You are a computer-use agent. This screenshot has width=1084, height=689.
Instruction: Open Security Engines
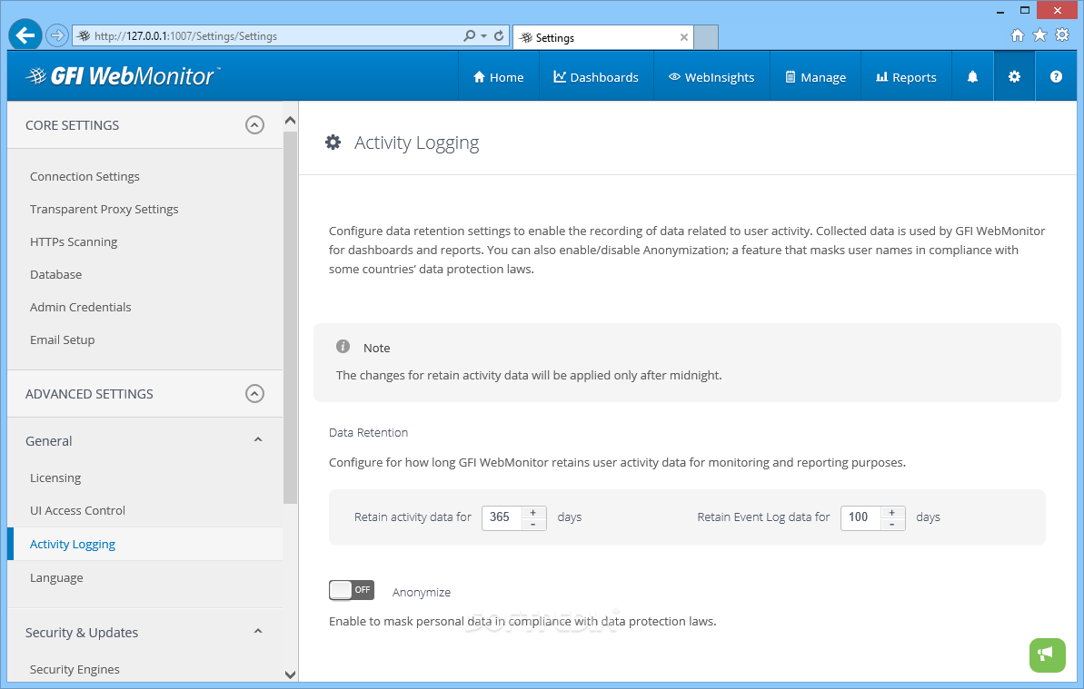click(75, 669)
